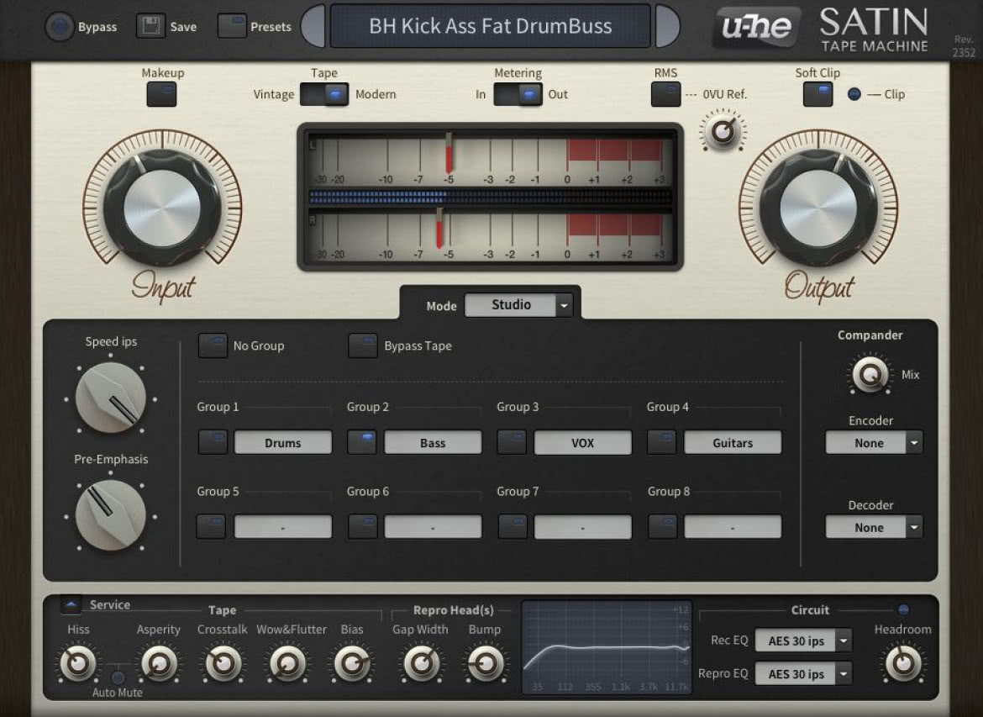Click the VOX group name button

click(x=582, y=442)
